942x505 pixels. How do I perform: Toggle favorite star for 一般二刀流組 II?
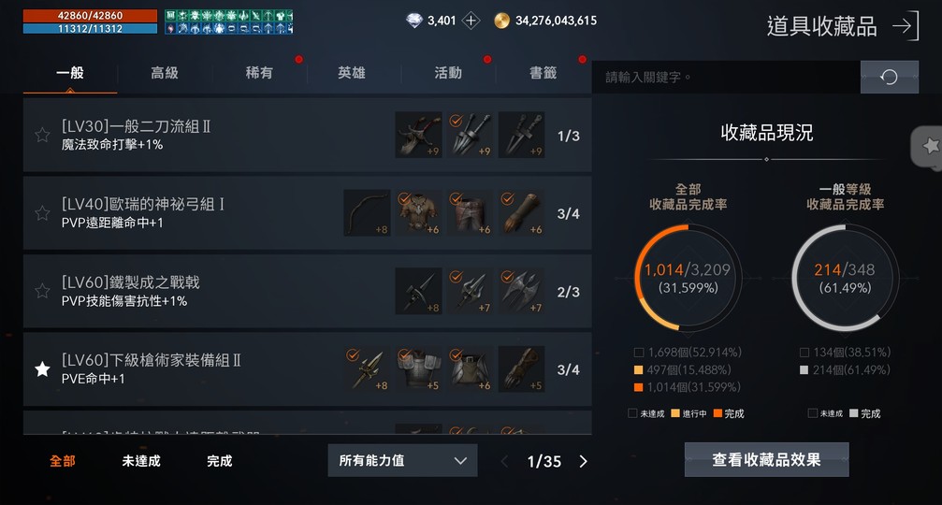[x=42, y=135]
